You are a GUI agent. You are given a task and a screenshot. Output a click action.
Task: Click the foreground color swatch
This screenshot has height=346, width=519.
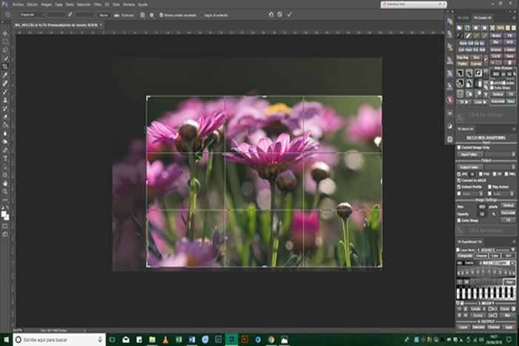(x=4, y=213)
